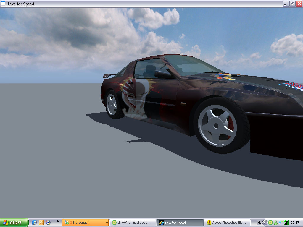
Task: Open the green signal strength tray icon
Action: click(286, 223)
